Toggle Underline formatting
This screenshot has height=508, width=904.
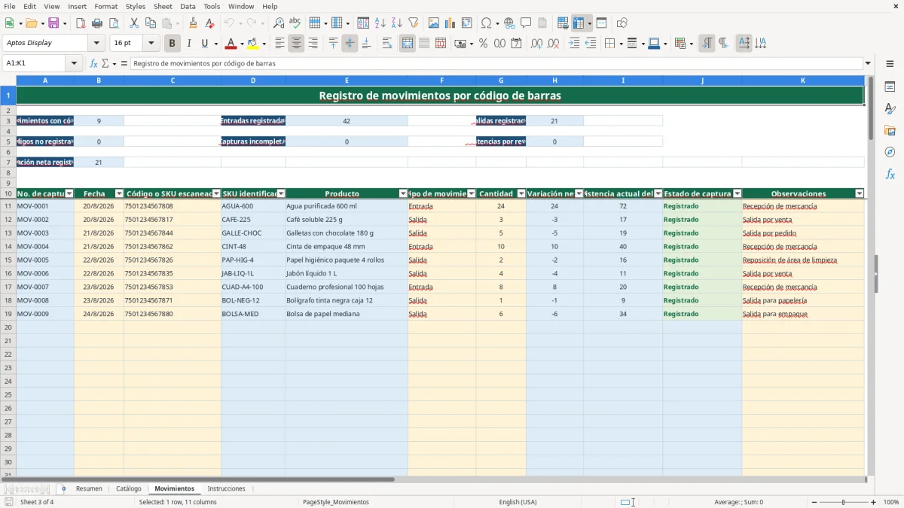click(204, 44)
